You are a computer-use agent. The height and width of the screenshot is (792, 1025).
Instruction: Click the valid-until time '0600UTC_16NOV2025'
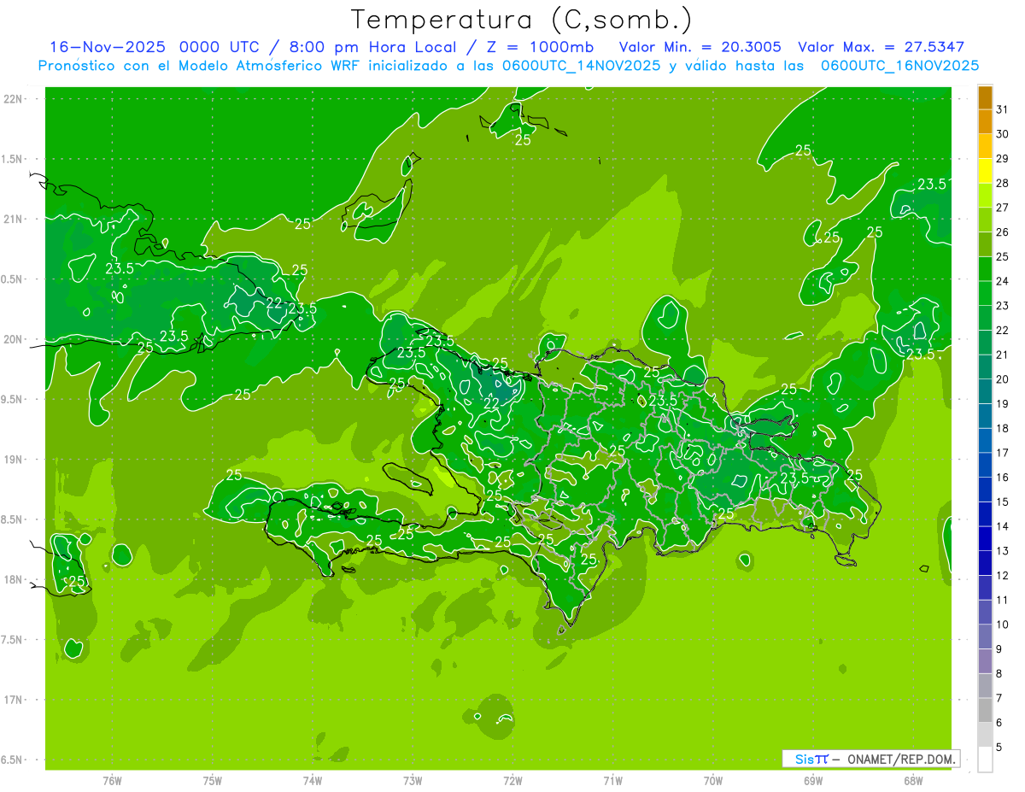point(899,66)
